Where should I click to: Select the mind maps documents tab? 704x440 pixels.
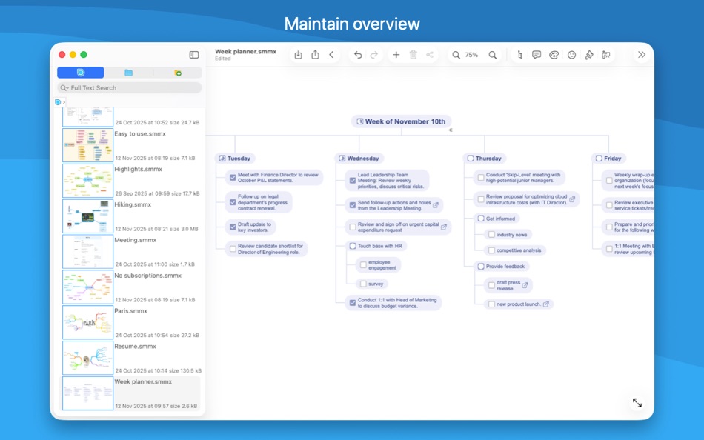[81, 72]
